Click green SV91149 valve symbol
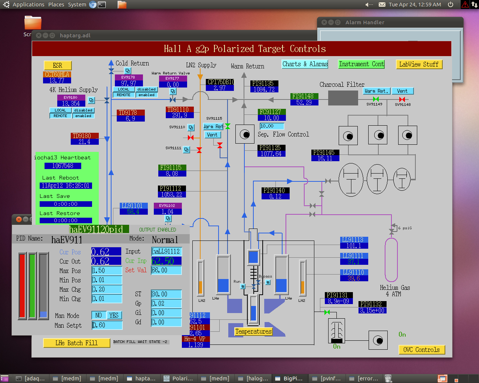This screenshot has height=383, width=479. coord(376,99)
